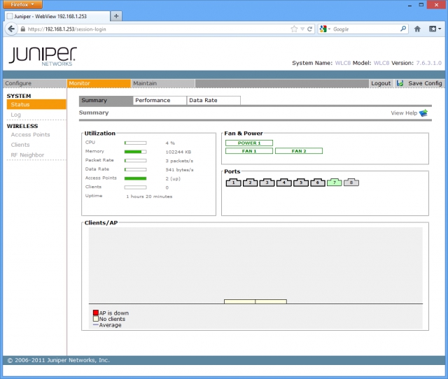The height and width of the screenshot is (379, 448).
Task: Open Access Points in the Wireless sidebar
Action: pos(30,135)
